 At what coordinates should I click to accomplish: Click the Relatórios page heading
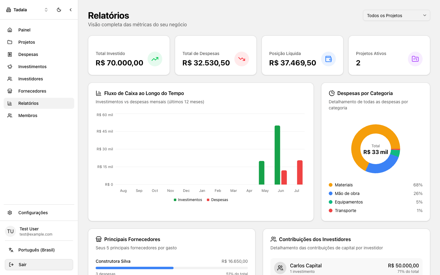coord(108,15)
